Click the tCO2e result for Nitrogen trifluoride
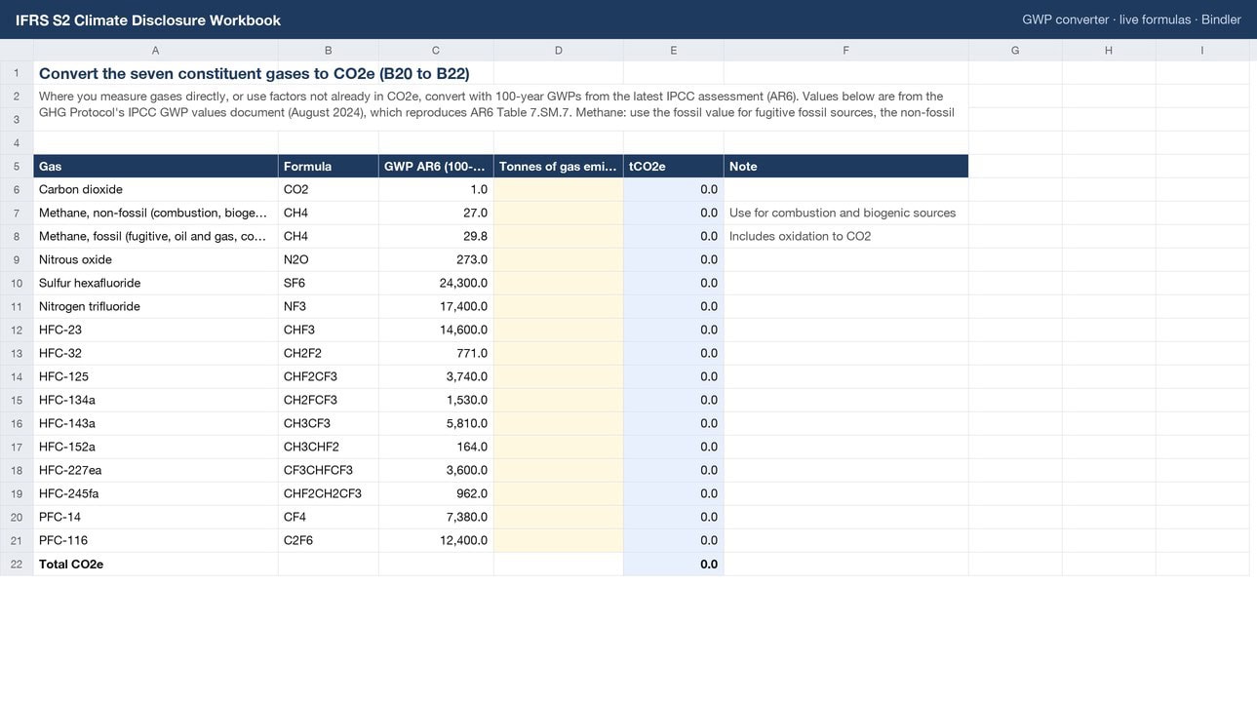1257x702 pixels. (x=673, y=306)
